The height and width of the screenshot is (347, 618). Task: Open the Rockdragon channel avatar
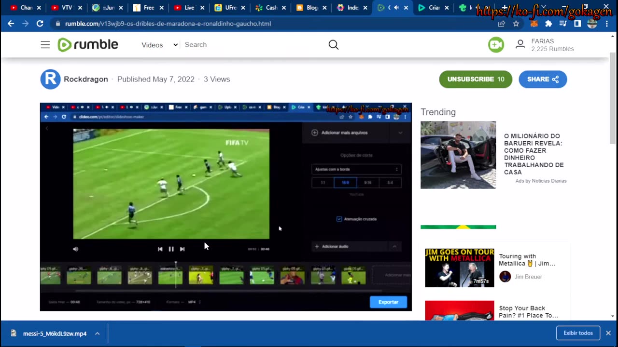coord(50,80)
